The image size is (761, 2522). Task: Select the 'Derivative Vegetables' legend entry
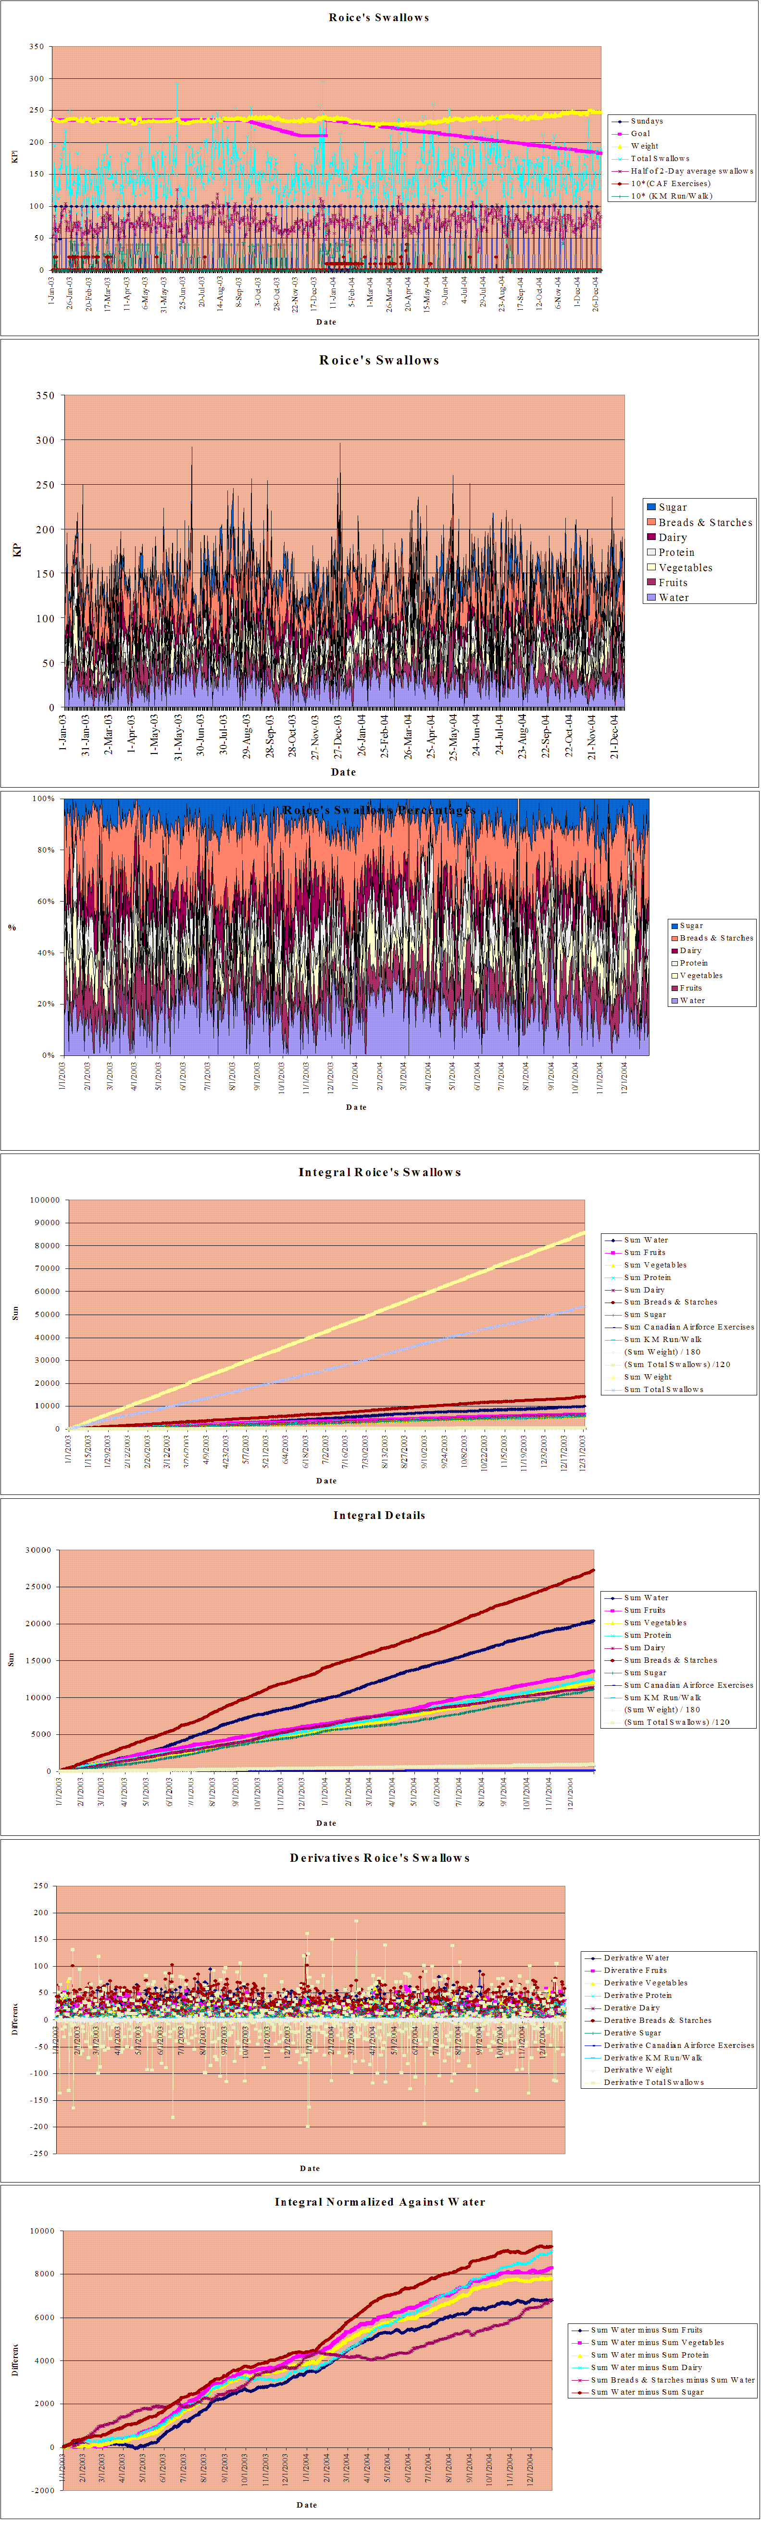(x=646, y=1982)
